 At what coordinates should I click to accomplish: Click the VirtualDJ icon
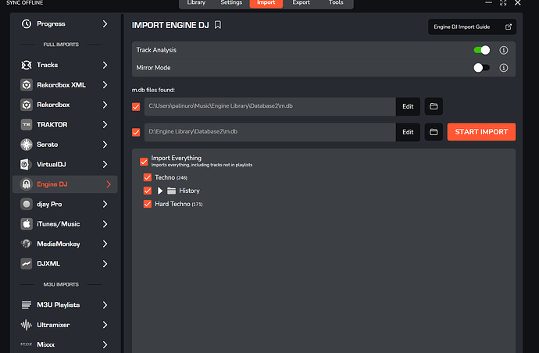(x=27, y=164)
